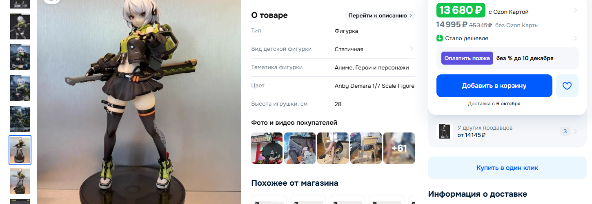Open first buyer photo with cartoon character
Screen dimensions: 592x204
pos(267,148)
